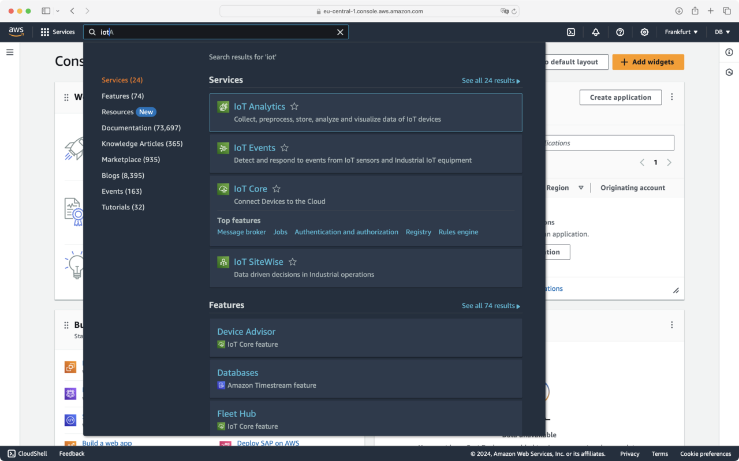The image size is (739, 461).
Task: Click the Add widgets button
Action: 648,62
